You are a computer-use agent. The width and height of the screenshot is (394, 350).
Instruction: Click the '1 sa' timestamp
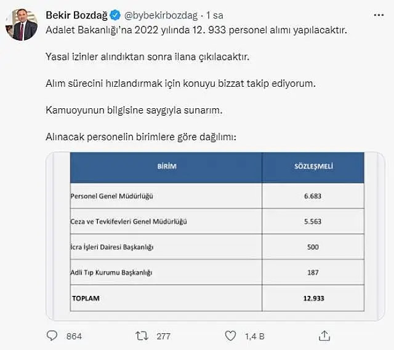pos(215,15)
